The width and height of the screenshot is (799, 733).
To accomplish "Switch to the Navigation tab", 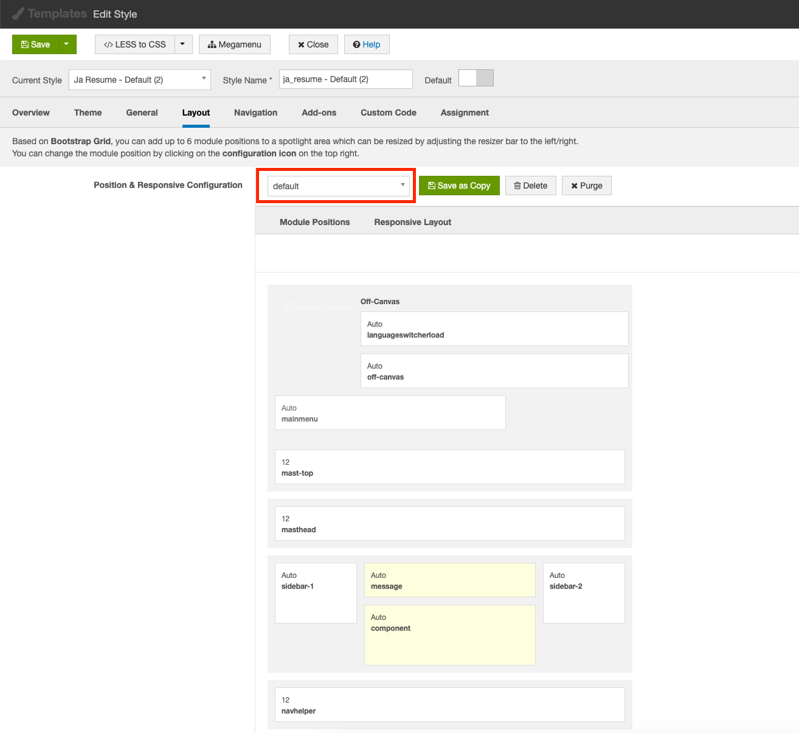I will 255,113.
